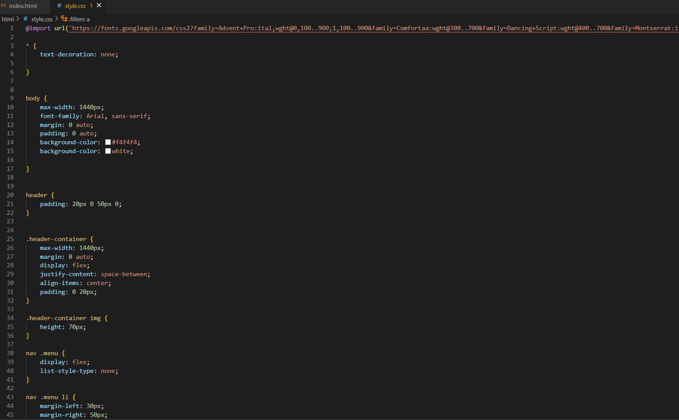Click the HTML file icon on index.html tab
The height and width of the screenshot is (420, 679).
tap(4, 6)
